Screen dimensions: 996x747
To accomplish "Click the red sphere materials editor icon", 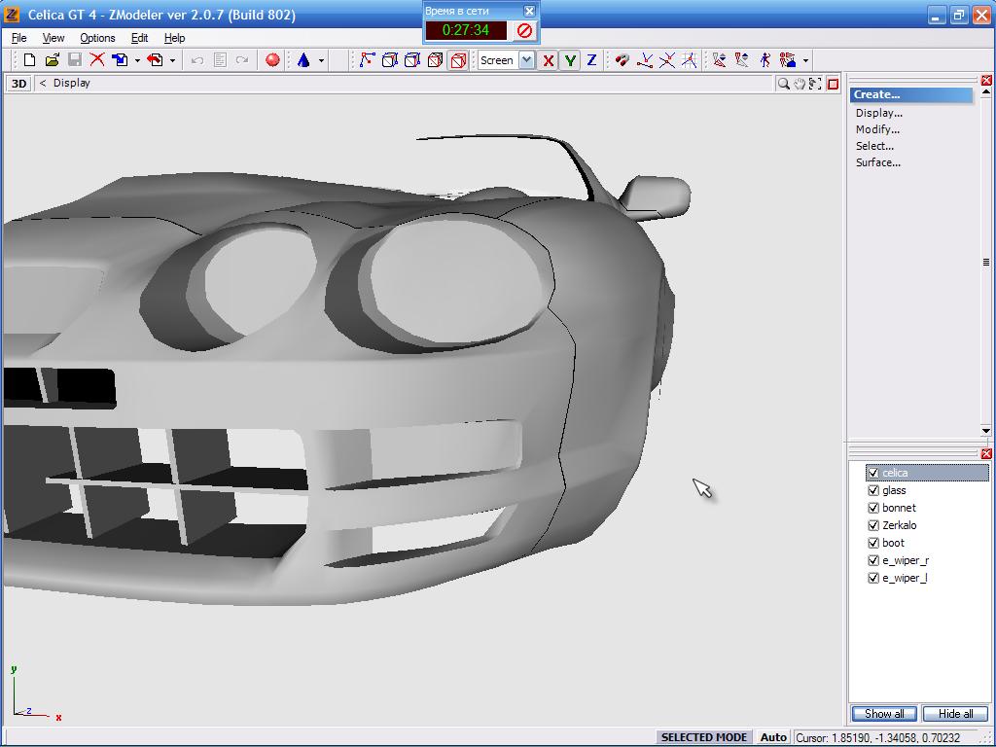I will pyautogui.click(x=272, y=60).
